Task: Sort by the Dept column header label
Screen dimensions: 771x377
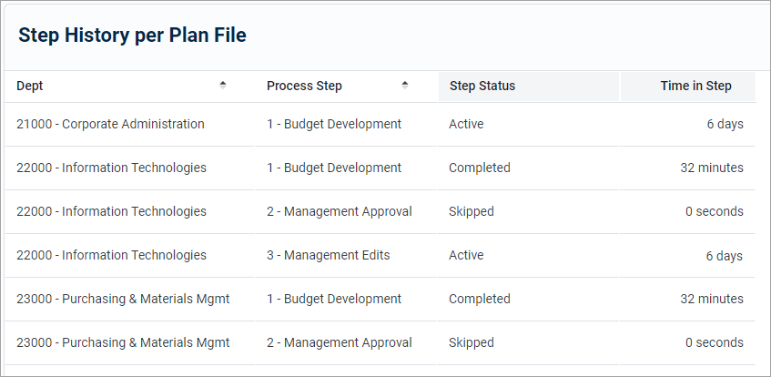Action: pyautogui.click(x=30, y=87)
